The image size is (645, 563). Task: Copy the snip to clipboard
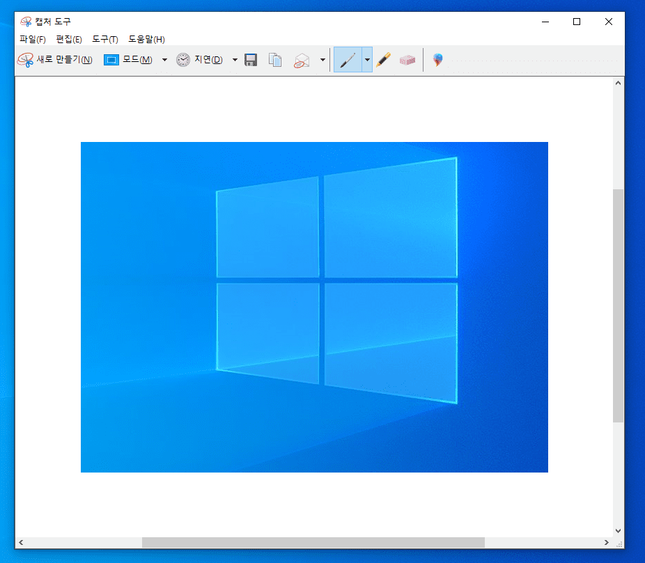coord(274,60)
